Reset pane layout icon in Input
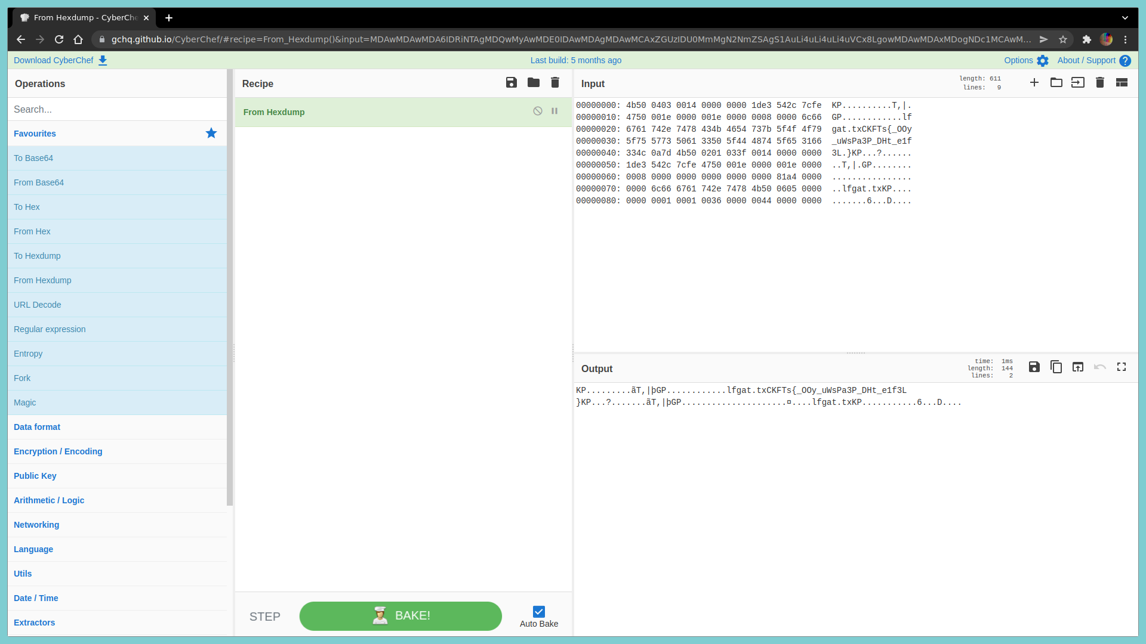This screenshot has width=1146, height=644. pos(1122,83)
